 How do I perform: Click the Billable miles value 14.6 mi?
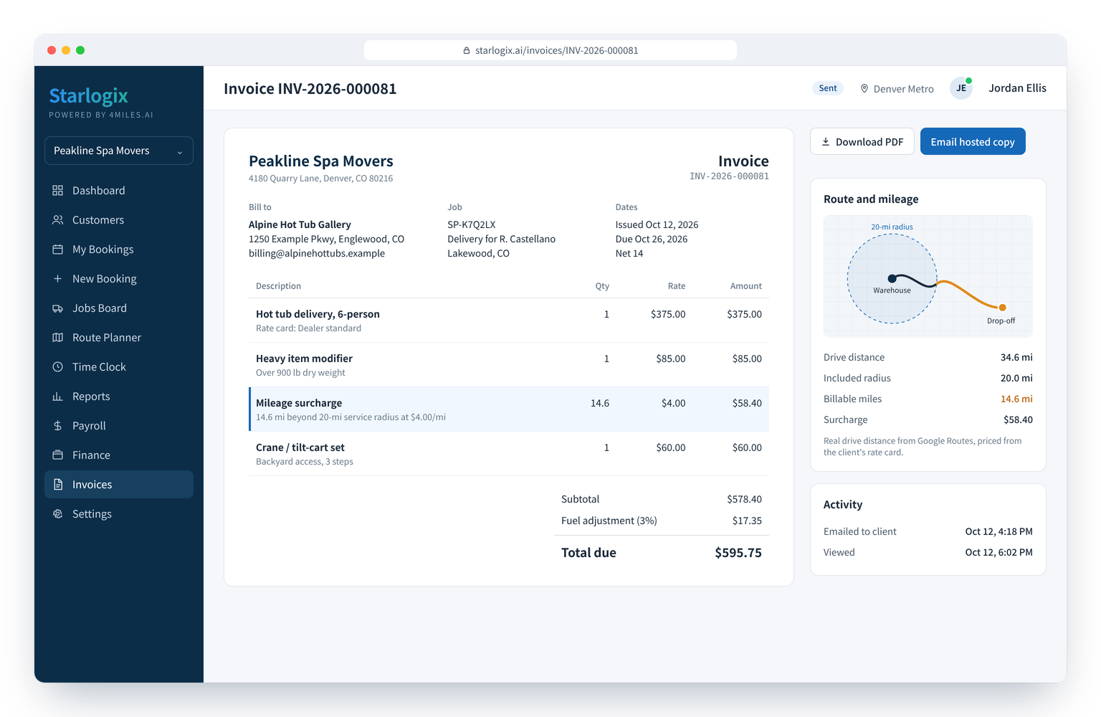[x=1016, y=399]
